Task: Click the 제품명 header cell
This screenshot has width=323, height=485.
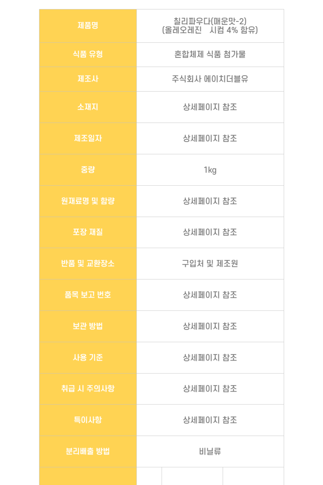Action: point(88,26)
